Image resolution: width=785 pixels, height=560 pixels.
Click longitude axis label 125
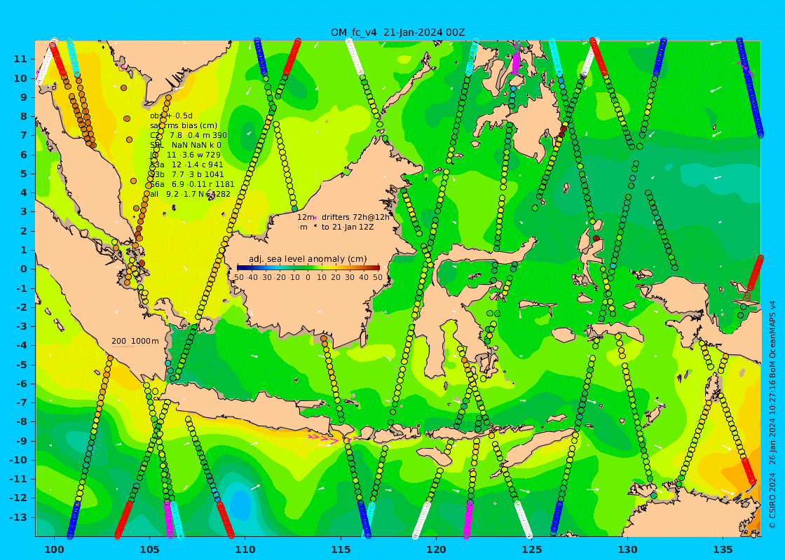point(532,549)
